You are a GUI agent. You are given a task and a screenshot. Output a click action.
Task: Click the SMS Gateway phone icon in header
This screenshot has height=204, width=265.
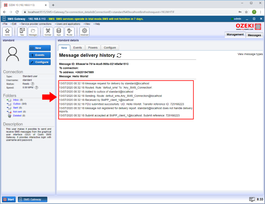click(4, 19)
